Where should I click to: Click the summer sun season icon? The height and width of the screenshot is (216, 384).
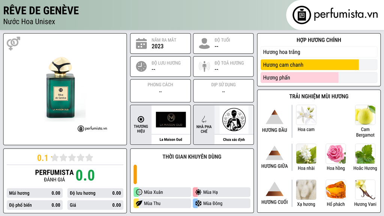(198, 192)
